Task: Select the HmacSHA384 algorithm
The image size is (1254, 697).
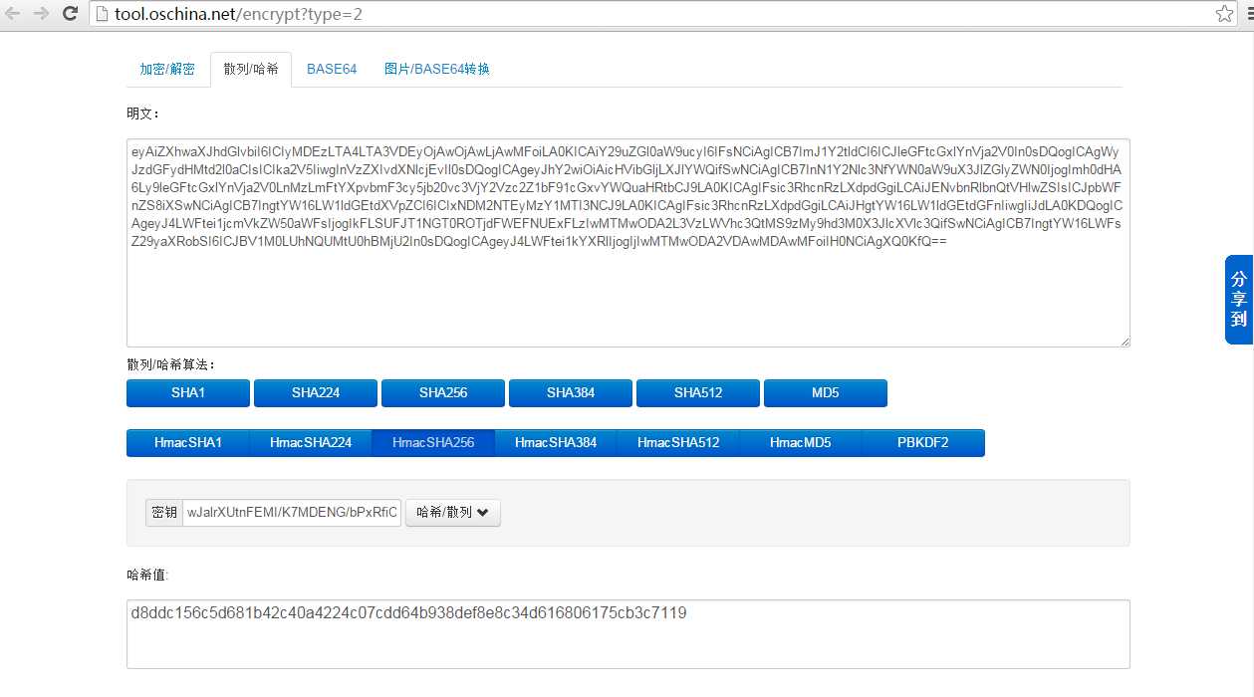Action: click(x=556, y=443)
